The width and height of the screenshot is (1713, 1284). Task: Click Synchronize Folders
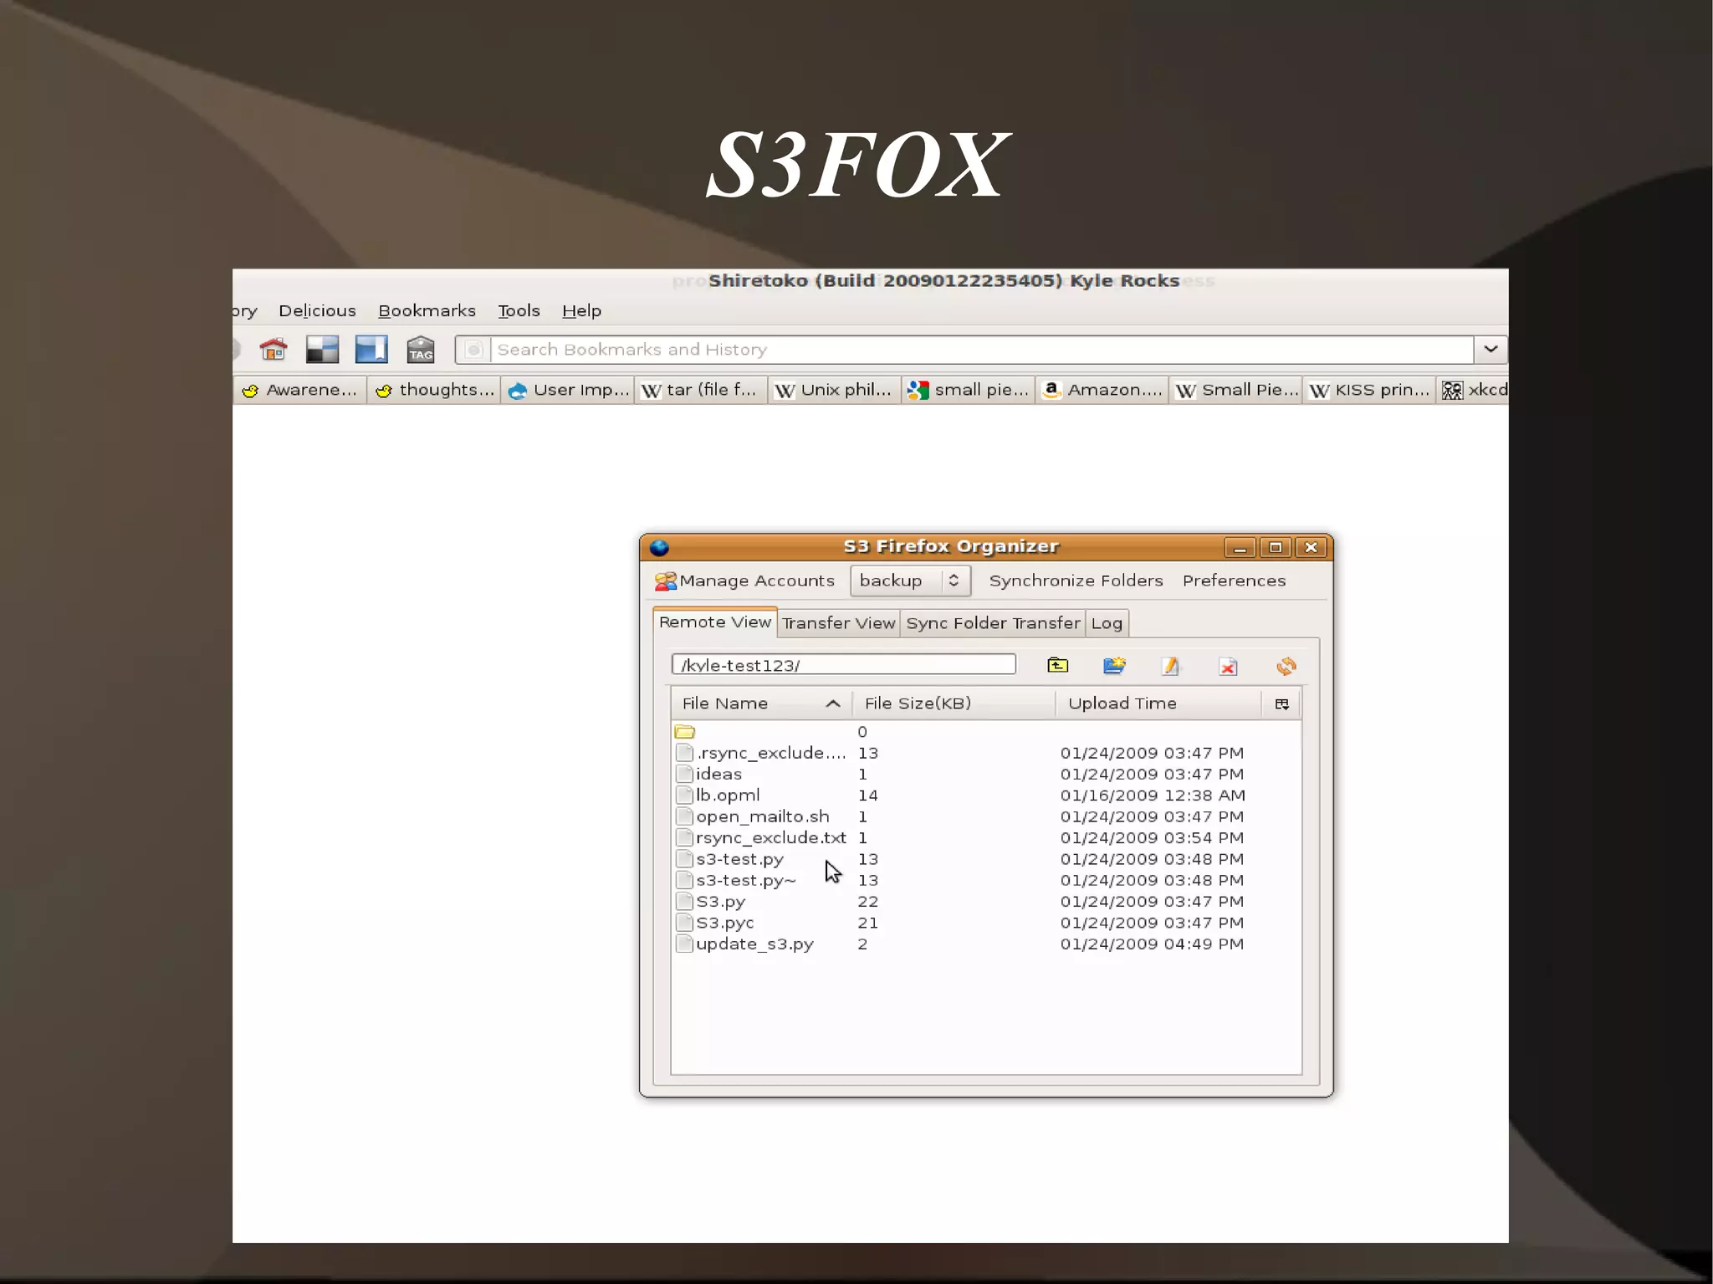point(1076,581)
